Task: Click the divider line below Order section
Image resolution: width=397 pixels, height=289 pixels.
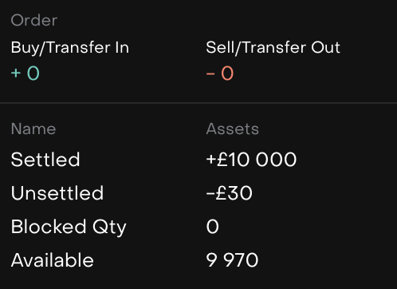Action: tap(198, 103)
